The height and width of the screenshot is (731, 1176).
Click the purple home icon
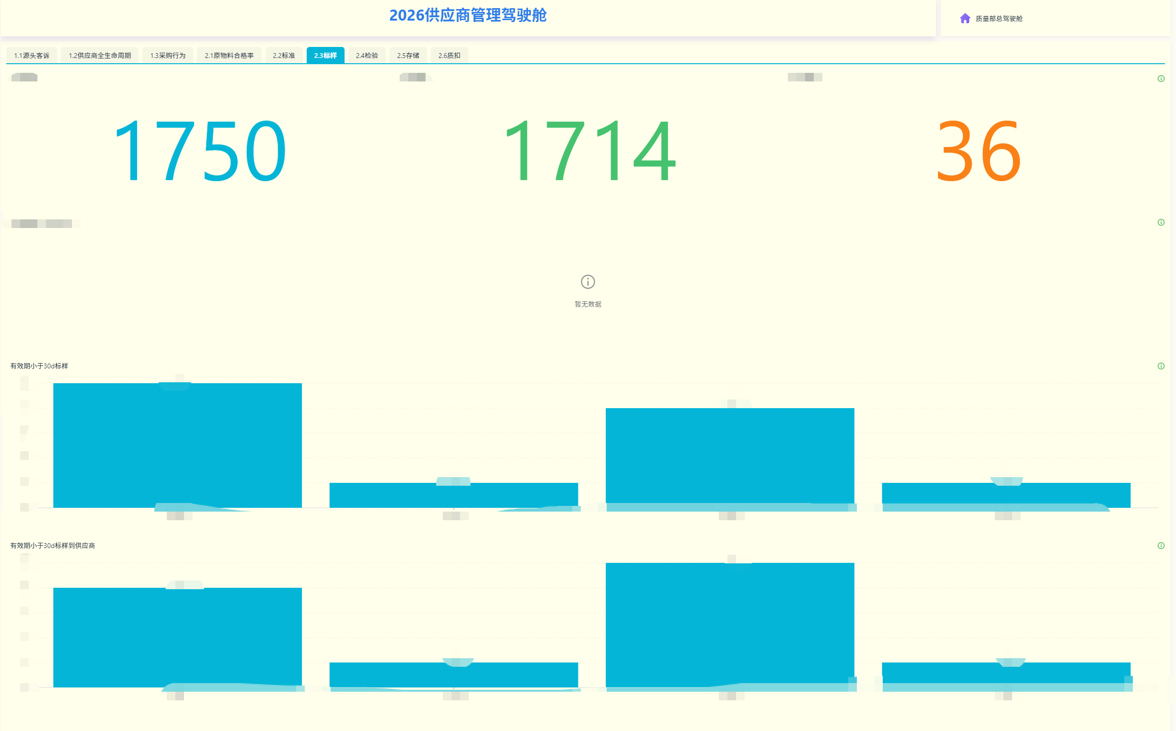[x=965, y=18]
